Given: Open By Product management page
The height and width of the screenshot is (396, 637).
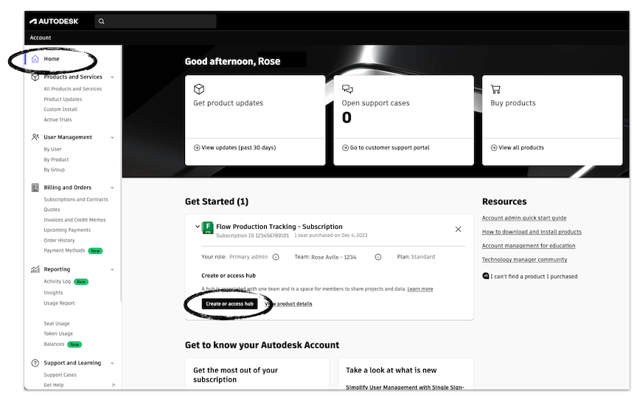Looking at the screenshot, I should pyautogui.click(x=57, y=160).
